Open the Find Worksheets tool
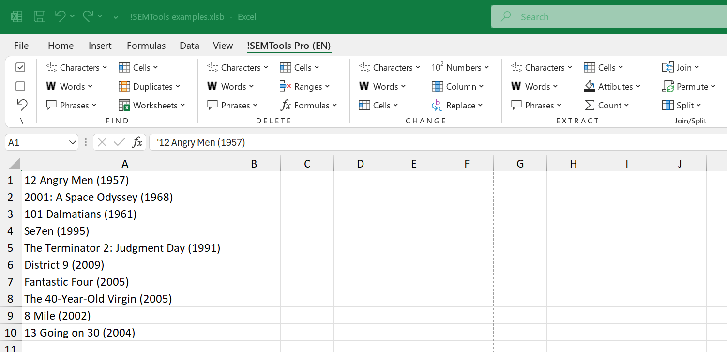This screenshot has width=727, height=352. (x=152, y=105)
